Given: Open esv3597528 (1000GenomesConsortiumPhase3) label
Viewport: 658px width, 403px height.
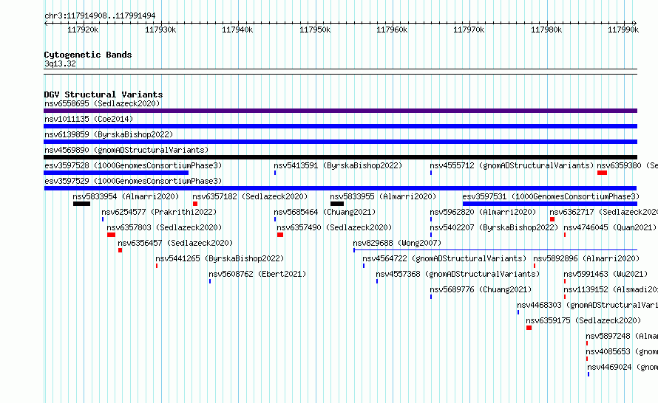Looking at the screenshot, I should (133, 165).
